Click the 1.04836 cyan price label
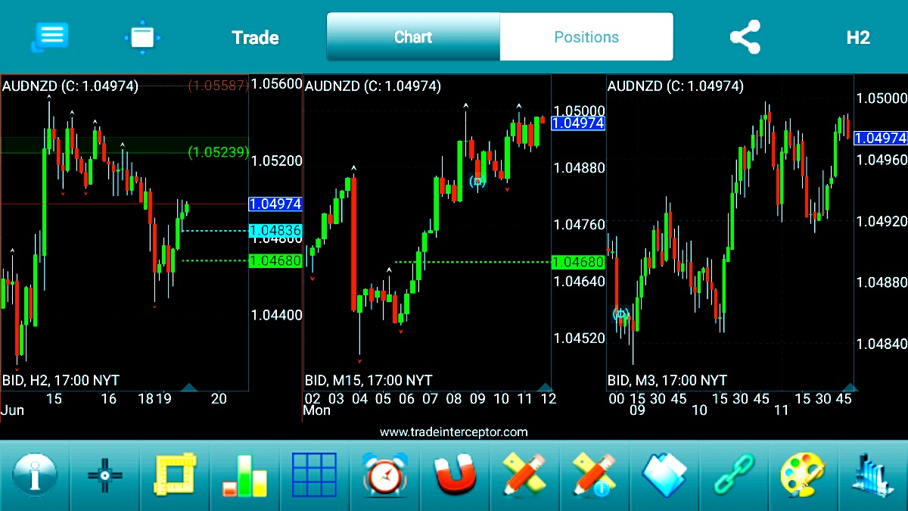Viewport: 908px width, 511px height. [x=275, y=231]
